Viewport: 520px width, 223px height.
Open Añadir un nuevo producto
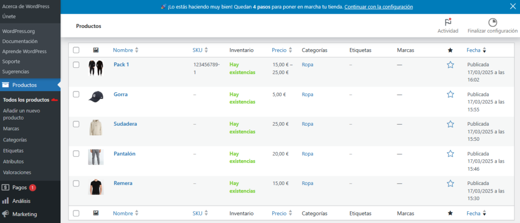point(21,114)
